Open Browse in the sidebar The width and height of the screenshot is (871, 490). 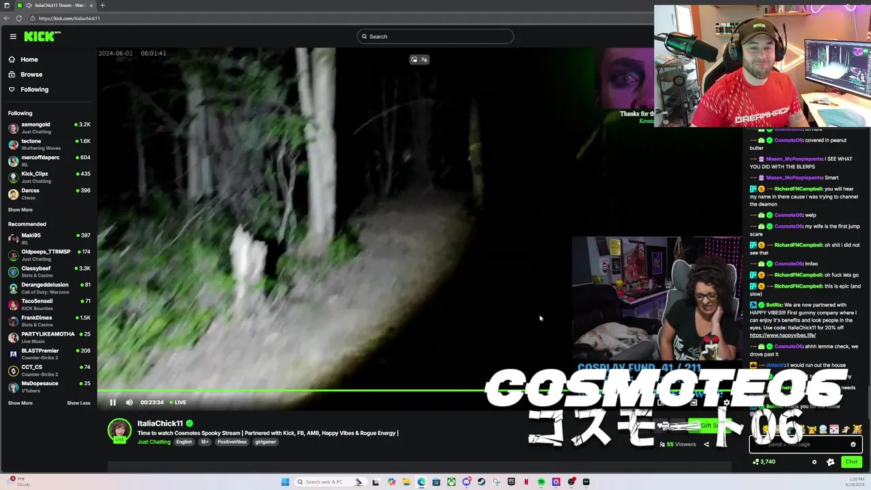(26, 75)
